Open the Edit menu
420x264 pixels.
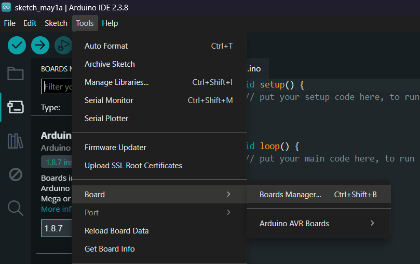tap(30, 23)
